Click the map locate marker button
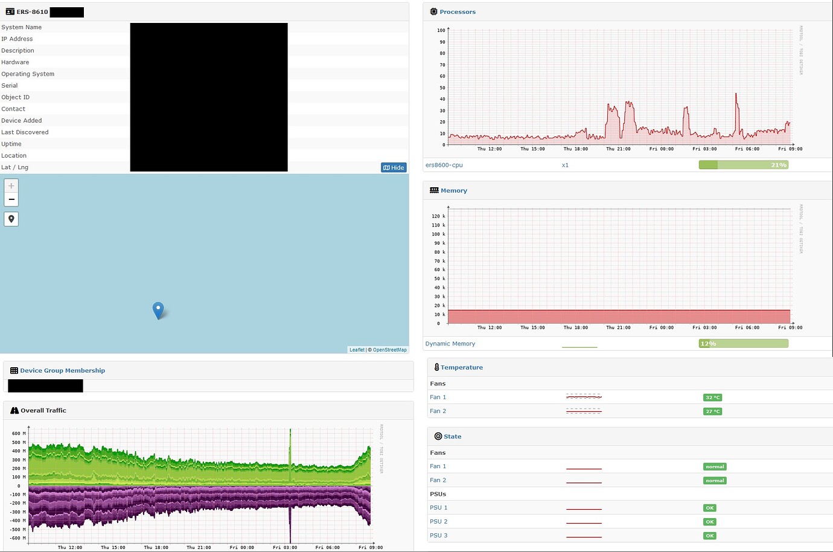Screen dimensions: 833x552 point(11,219)
